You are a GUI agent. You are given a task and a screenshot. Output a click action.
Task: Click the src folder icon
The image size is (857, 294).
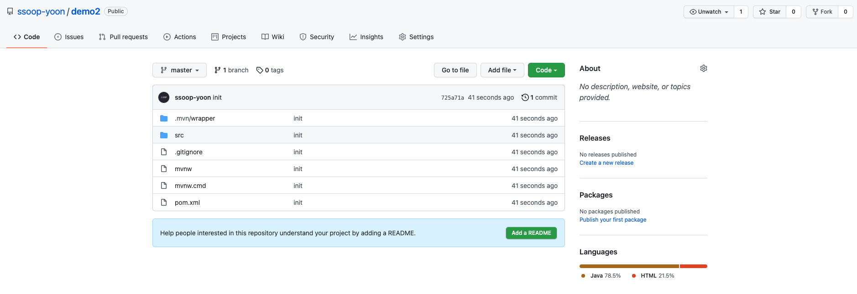(164, 135)
